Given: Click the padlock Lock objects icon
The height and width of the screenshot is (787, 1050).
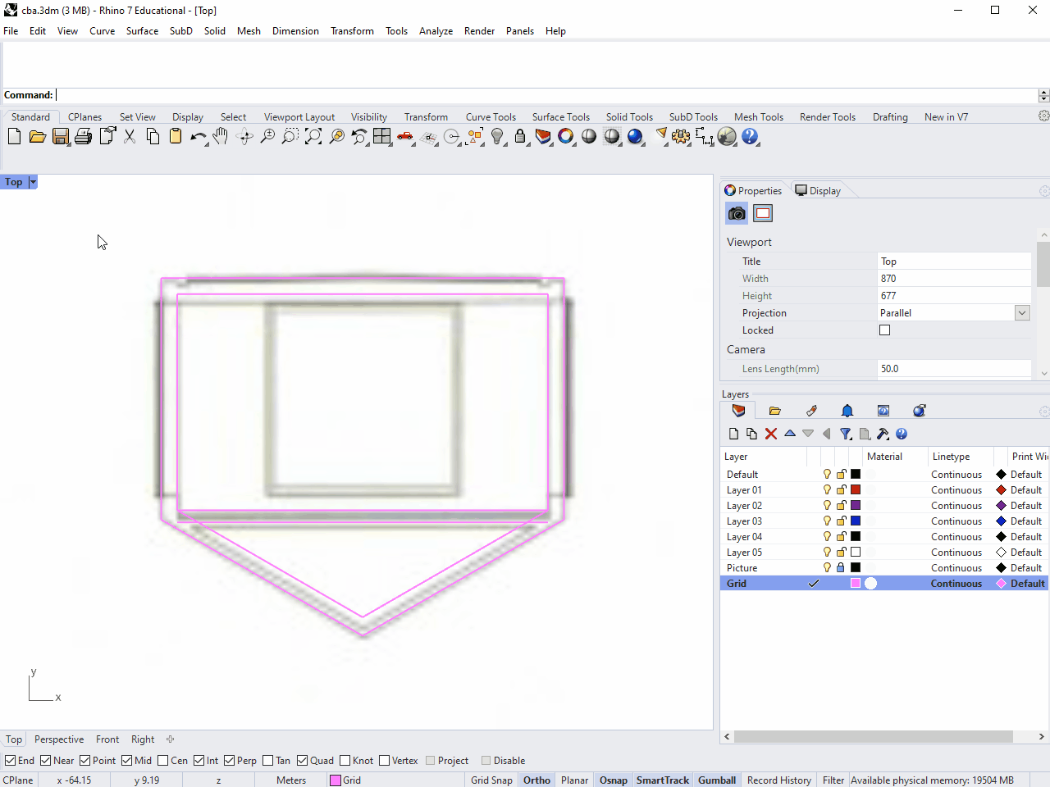Looking at the screenshot, I should click(520, 137).
